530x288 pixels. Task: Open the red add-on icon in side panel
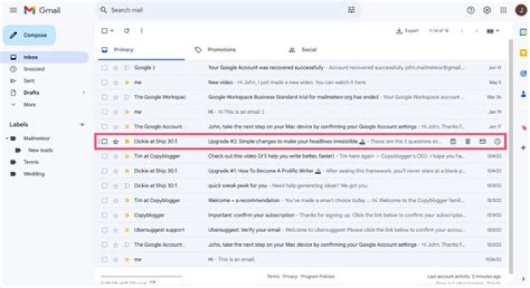pyautogui.click(x=523, y=128)
